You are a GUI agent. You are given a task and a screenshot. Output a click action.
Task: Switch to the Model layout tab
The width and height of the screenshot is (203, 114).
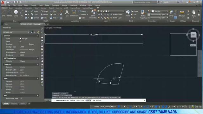click(x=6, y=104)
